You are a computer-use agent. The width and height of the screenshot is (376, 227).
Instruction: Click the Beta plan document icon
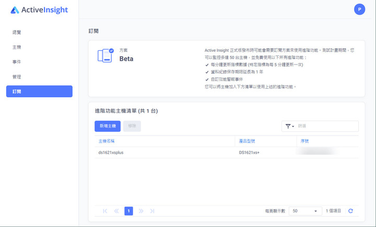[105, 55]
